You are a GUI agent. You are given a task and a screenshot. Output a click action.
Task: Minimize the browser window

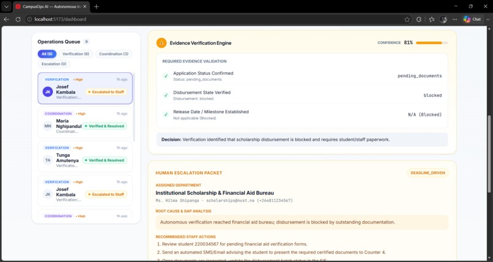coord(456,6)
